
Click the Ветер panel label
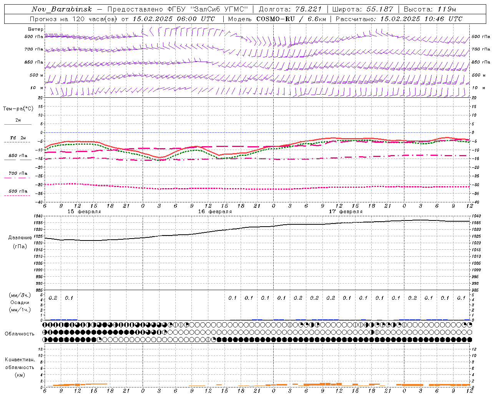pyautogui.click(x=35, y=29)
